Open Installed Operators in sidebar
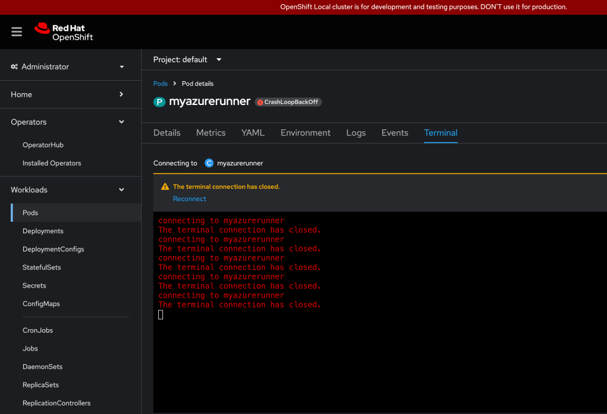This screenshot has width=607, height=414. 52,163
